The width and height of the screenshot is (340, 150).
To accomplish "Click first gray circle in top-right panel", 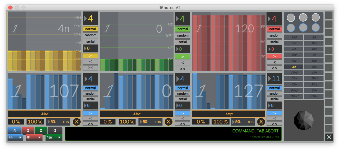I will (x=291, y=17).
